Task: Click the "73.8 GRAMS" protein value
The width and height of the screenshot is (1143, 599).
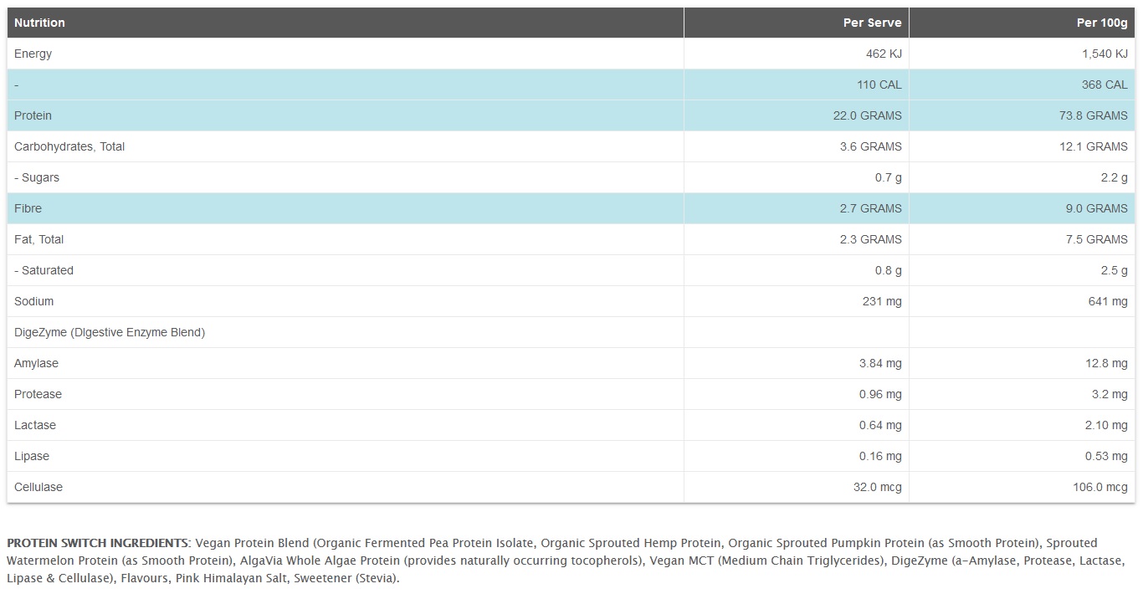Action: click(x=1094, y=115)
